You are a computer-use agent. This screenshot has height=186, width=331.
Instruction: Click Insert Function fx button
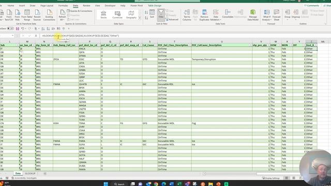point(36,36)
